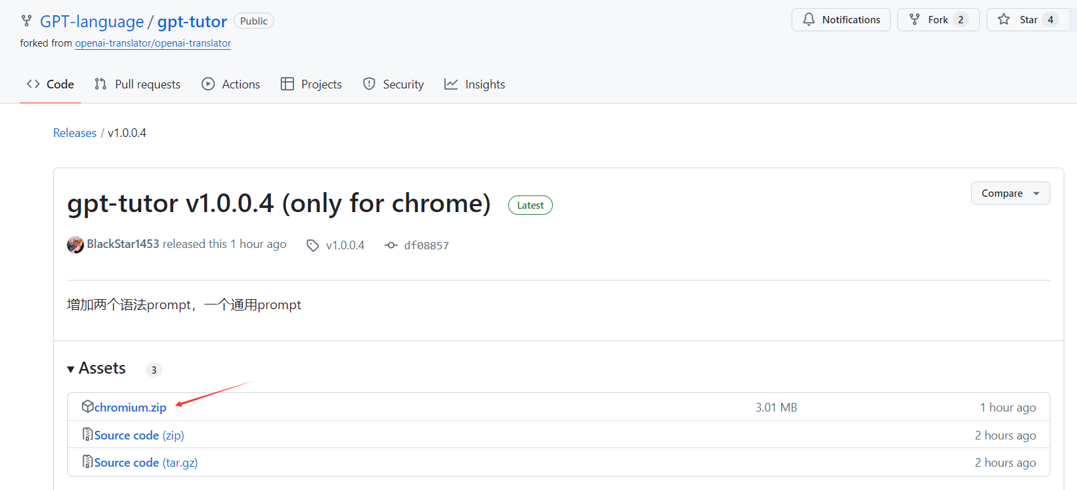The width and height of the screenshot is (1077, 490).
Task: Click the release title gpt-tutor v1.0.0.4
Action: pyautogui.click(x=279, y=203)
